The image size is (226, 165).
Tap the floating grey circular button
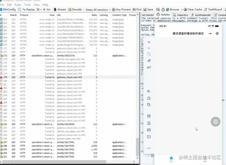click(215, 122)
